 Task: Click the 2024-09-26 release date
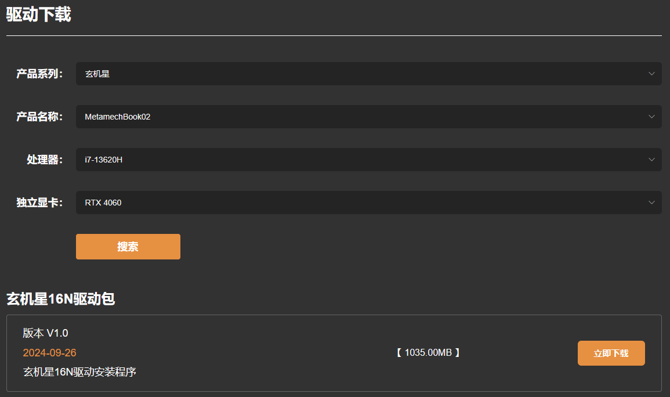(x=49, y=353)
